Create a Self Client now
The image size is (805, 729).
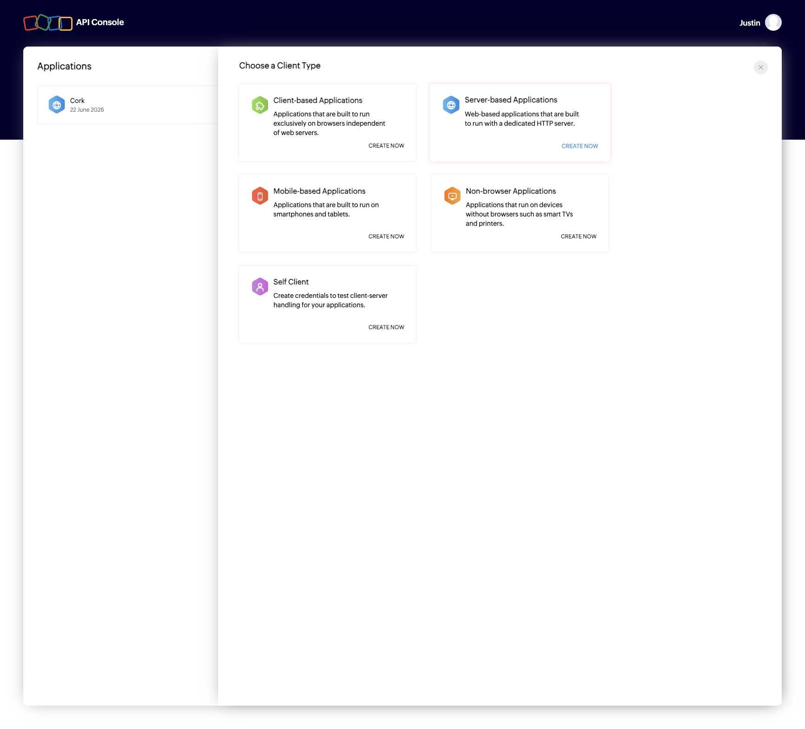coord(386,327)
